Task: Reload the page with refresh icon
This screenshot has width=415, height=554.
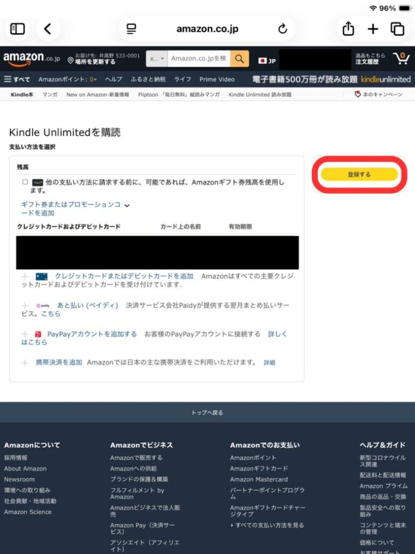Action: 282,29
